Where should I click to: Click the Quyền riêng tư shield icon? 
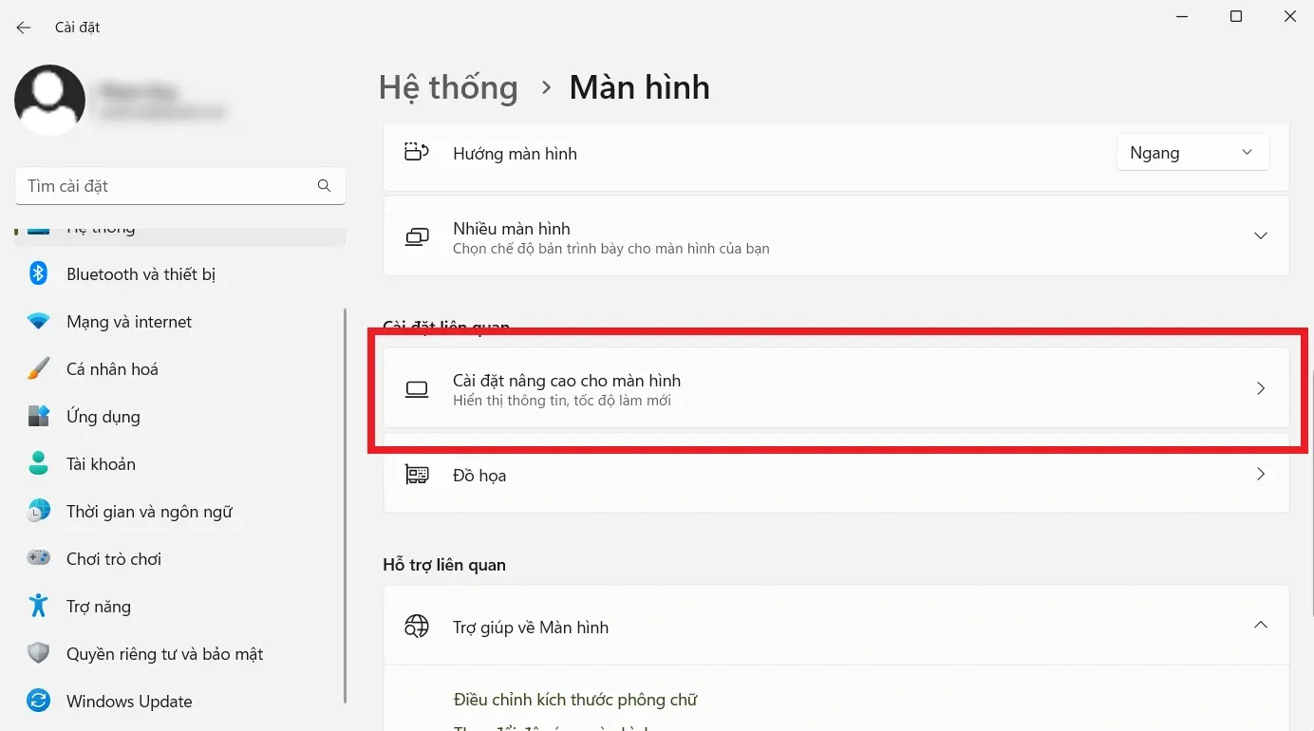(x=38, y=654)
